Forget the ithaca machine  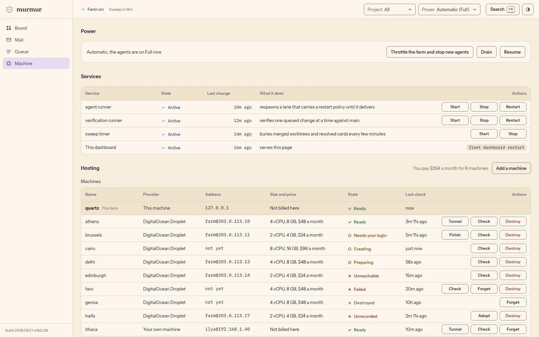coord(513,329)
